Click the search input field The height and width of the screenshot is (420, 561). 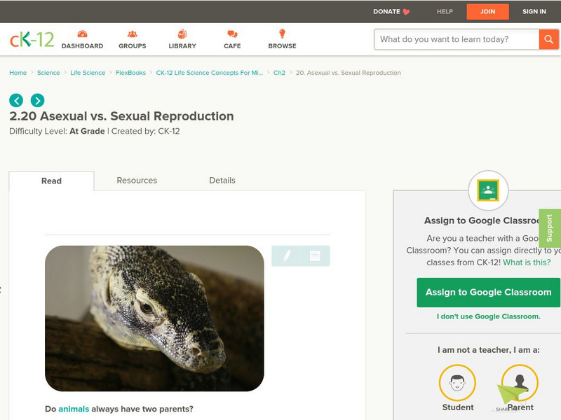coord(456,39)
